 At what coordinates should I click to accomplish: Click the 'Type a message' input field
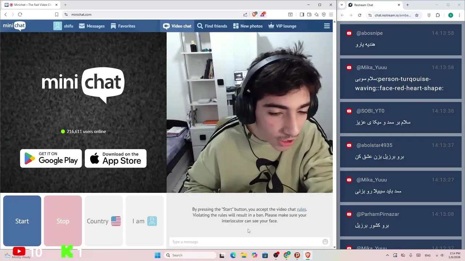point(246,242)
